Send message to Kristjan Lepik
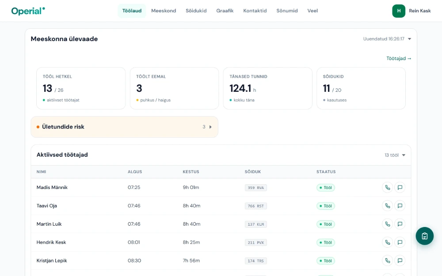 point(400,261)
